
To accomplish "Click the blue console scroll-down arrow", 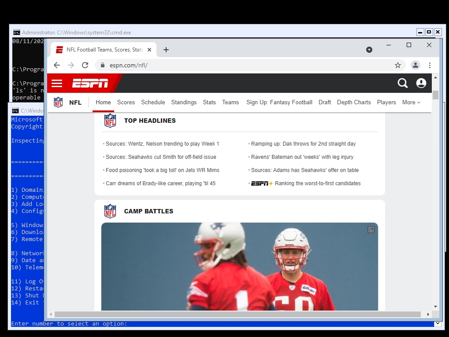I will [x=437, y=323].
